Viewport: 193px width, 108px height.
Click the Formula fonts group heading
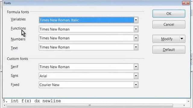click(x=18, y=12)
